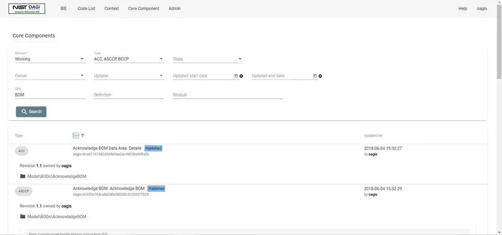Click the folder icon in the ACC row
This screenshot has width=502, height=235.
pyautogui.click(x=22, y=176)
